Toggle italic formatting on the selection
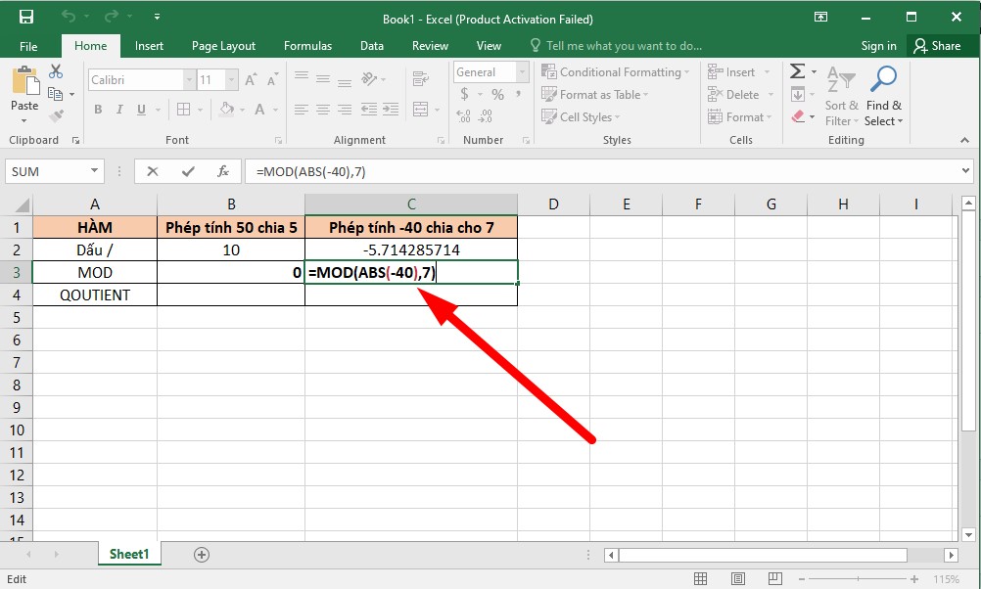Viewport: 981px width, 589px height. [x=117, y=109]
